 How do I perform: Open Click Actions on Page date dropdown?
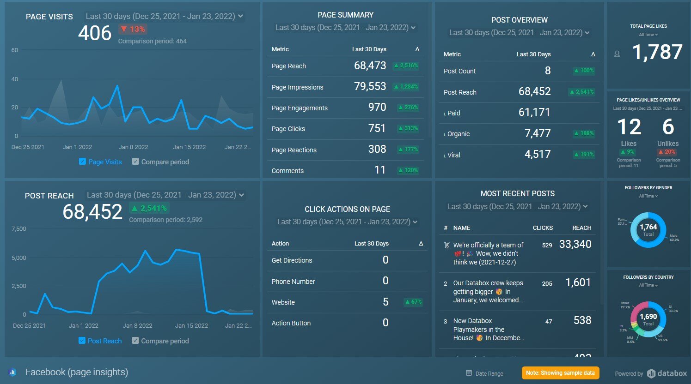348,222
